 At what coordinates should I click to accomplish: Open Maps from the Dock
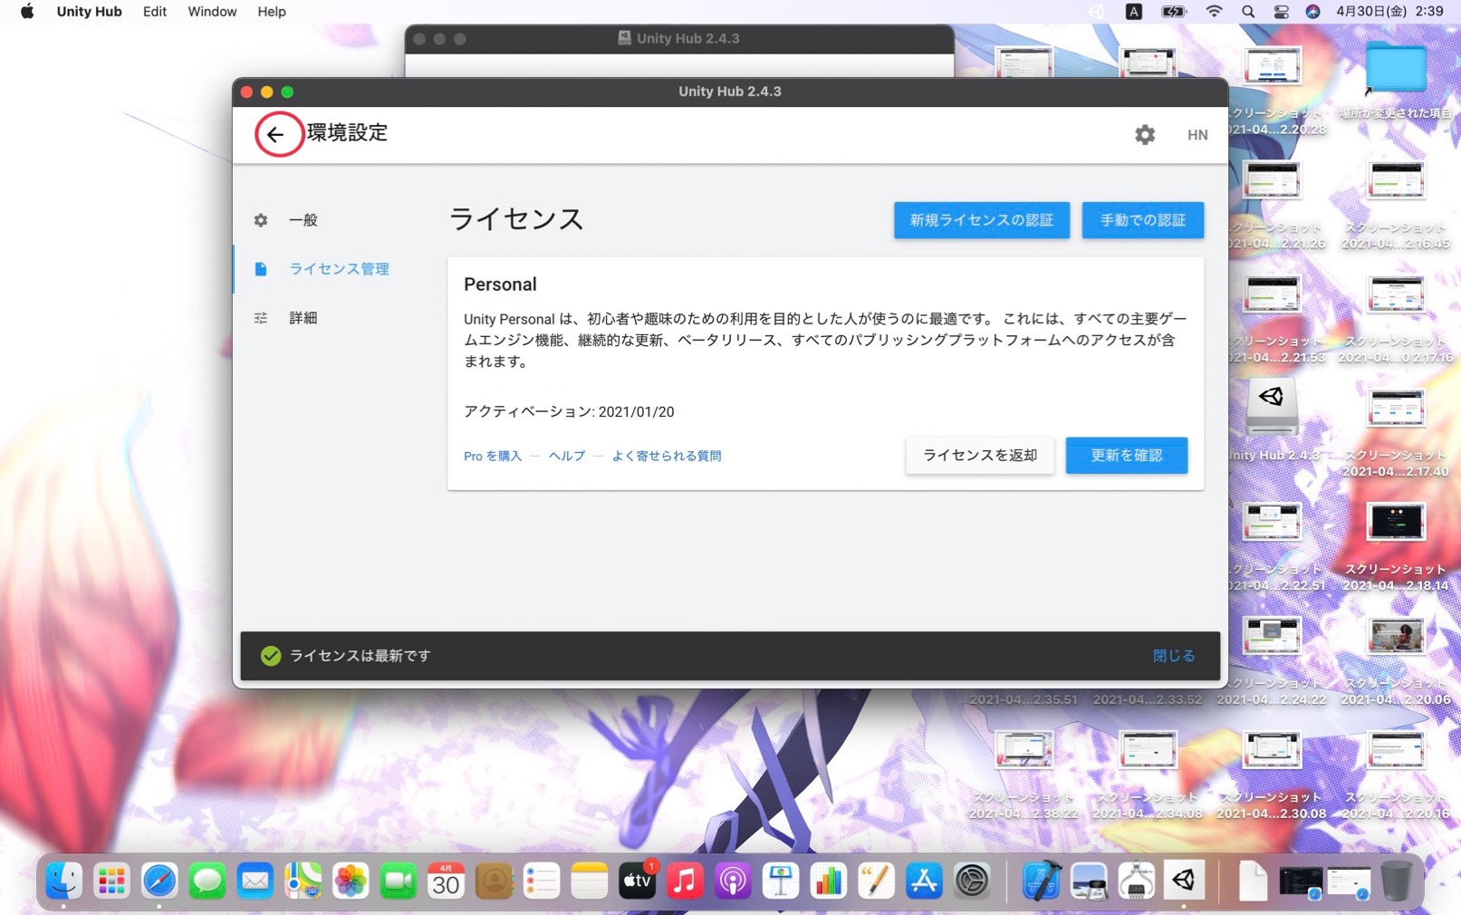pos(303,881)
